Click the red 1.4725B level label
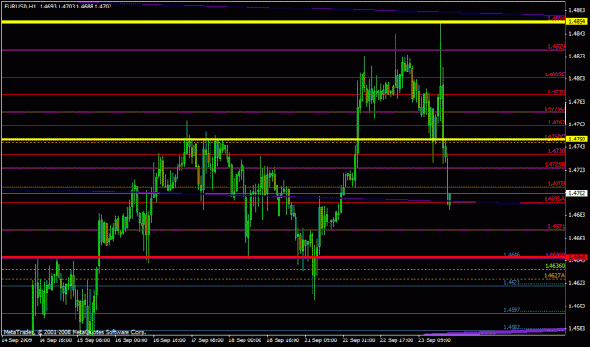 [555, 165]
